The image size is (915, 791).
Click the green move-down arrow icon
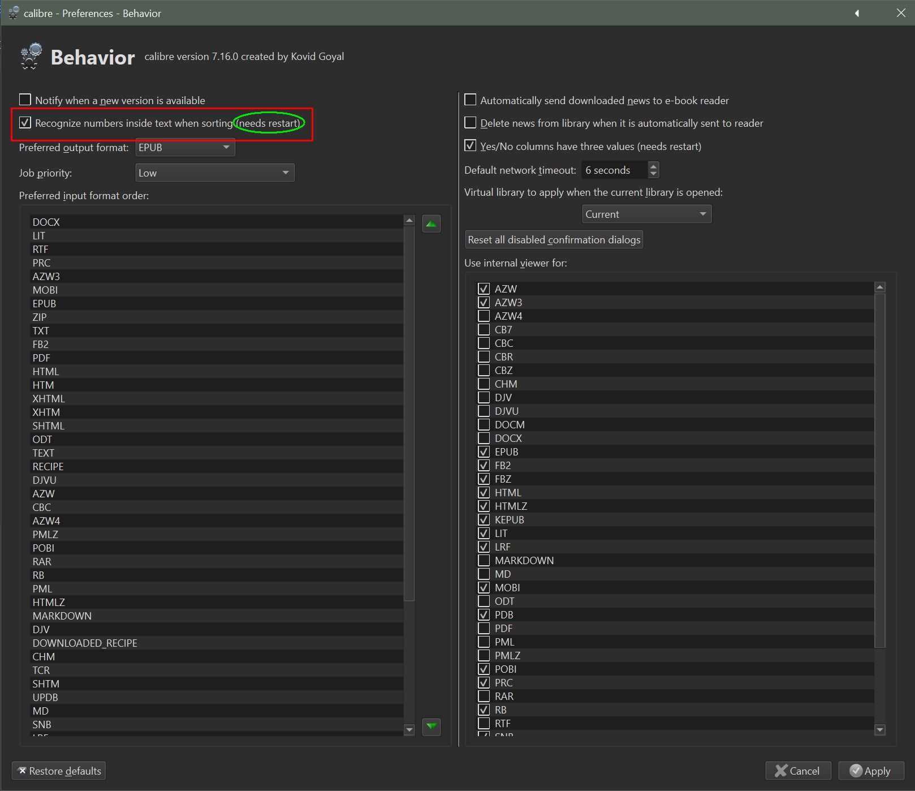[x=431, y=726]
